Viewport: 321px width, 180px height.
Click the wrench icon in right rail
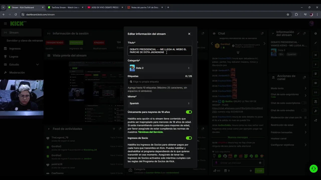coord(315,111)
